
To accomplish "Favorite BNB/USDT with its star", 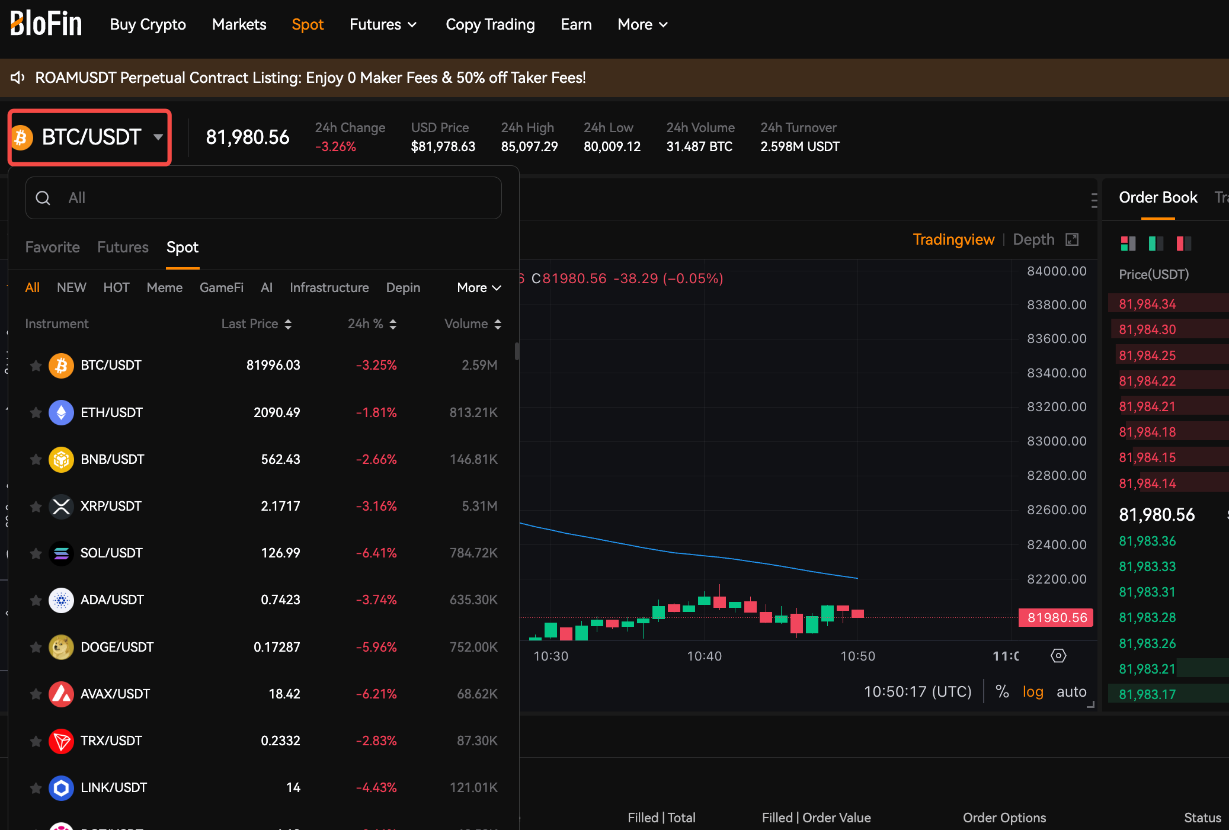I will coord(36,459).
